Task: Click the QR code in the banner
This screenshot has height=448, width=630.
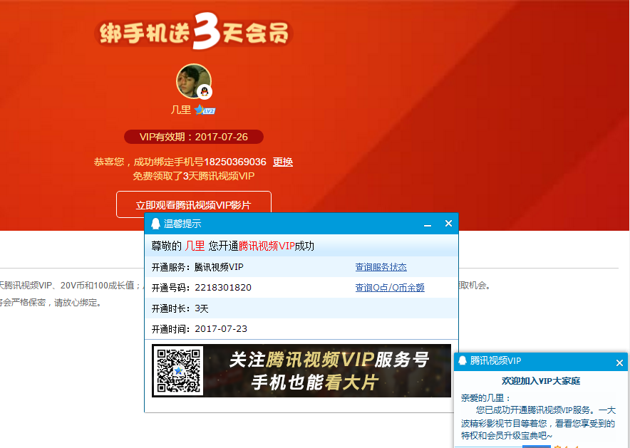Action: click(x=178, y=370)
